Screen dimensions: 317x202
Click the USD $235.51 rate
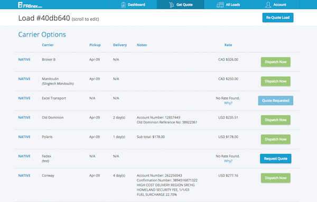228,117
